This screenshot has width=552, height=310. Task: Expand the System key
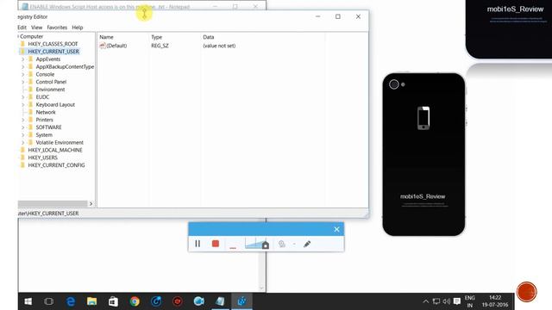click(23, 135)
